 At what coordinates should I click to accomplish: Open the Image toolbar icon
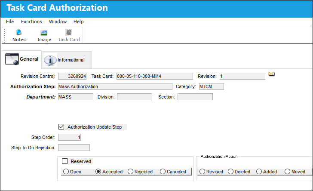coord(44,33)
